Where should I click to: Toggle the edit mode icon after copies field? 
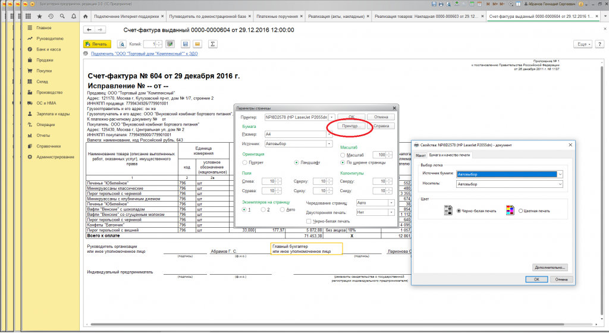pos(169,44)
